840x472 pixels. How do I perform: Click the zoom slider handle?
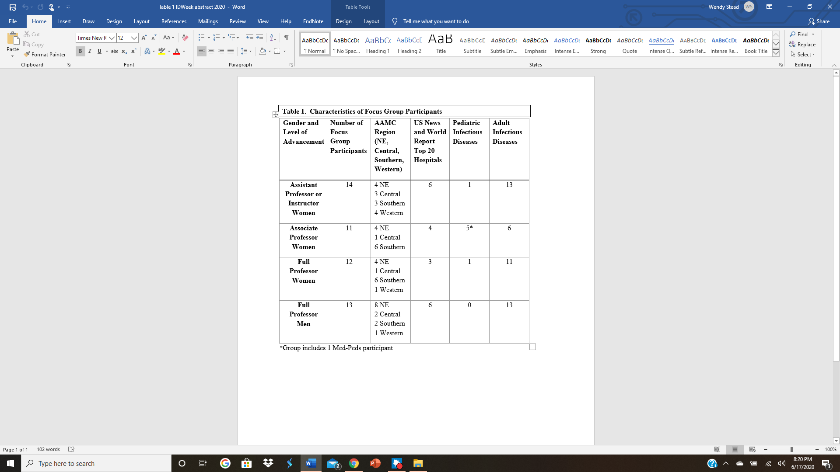pos(791,449)
